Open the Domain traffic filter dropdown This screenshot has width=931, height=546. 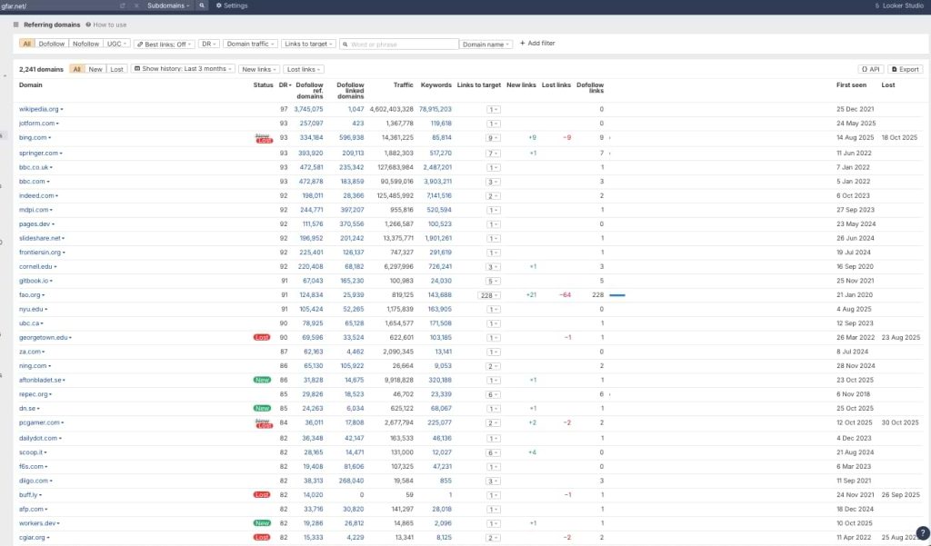click(x=249, y=44)
